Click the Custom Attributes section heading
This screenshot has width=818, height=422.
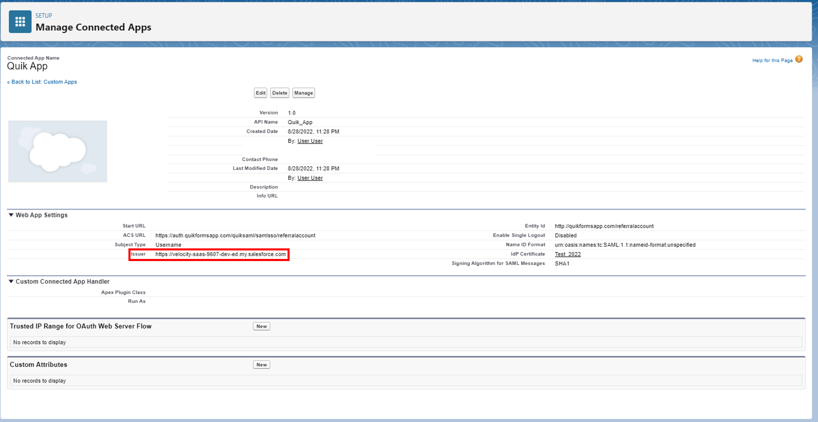click(38, 364)
